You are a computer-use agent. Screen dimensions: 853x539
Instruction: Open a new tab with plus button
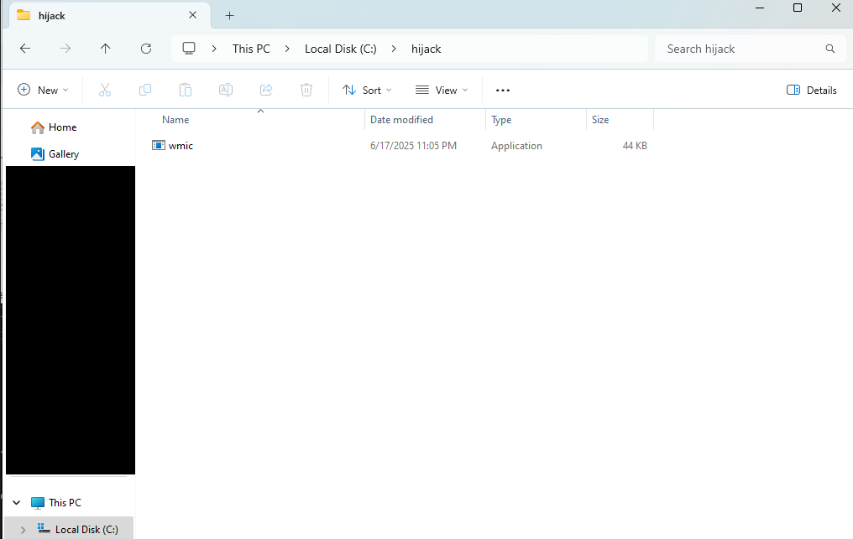coord(229,15)
